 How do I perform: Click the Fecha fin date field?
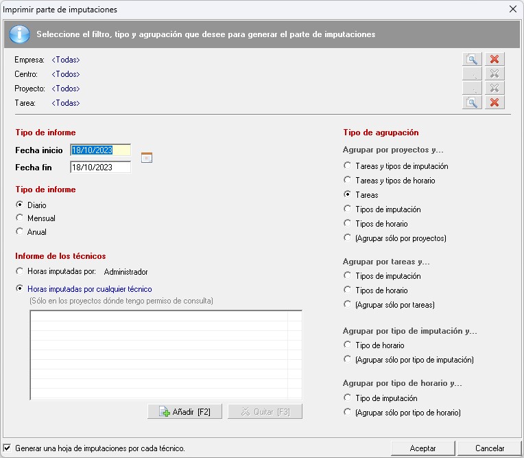pos(100,168)
